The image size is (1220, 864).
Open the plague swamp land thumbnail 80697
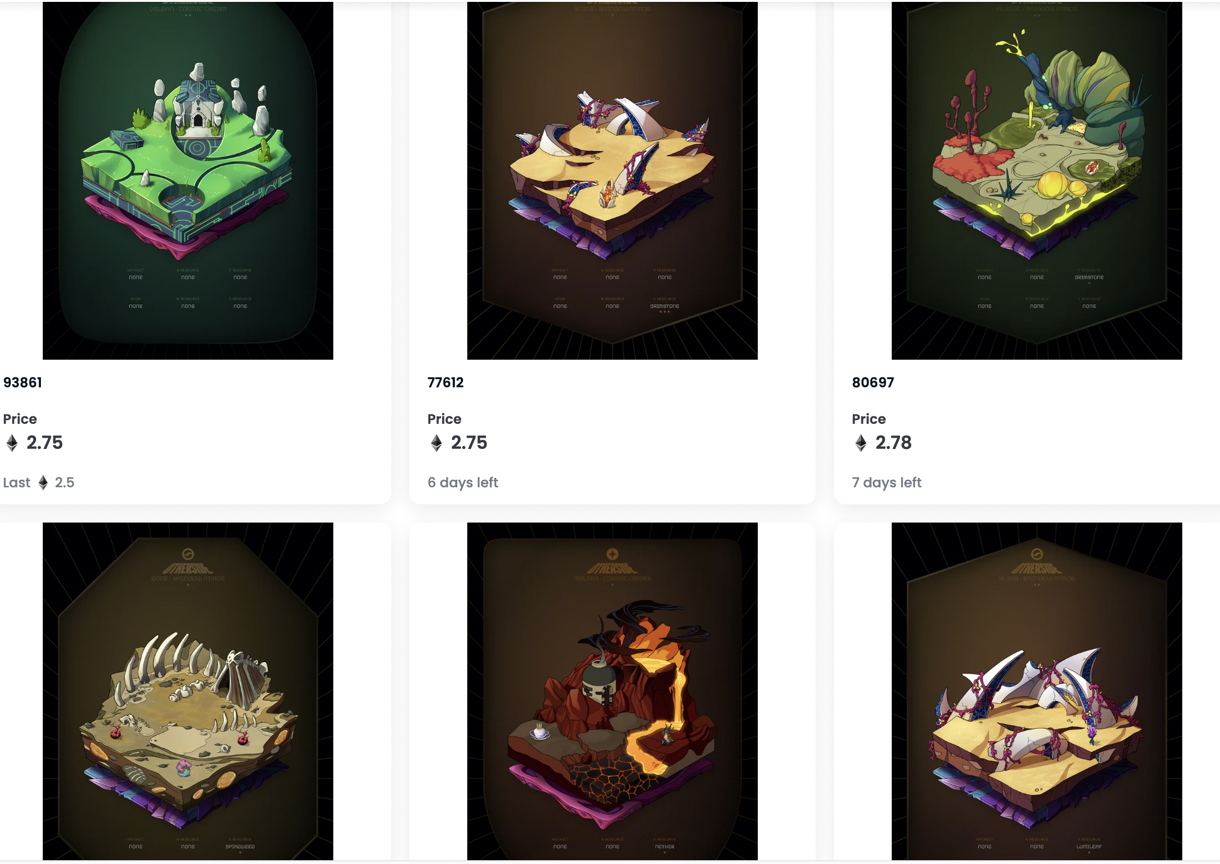[x=1037, y=180]
